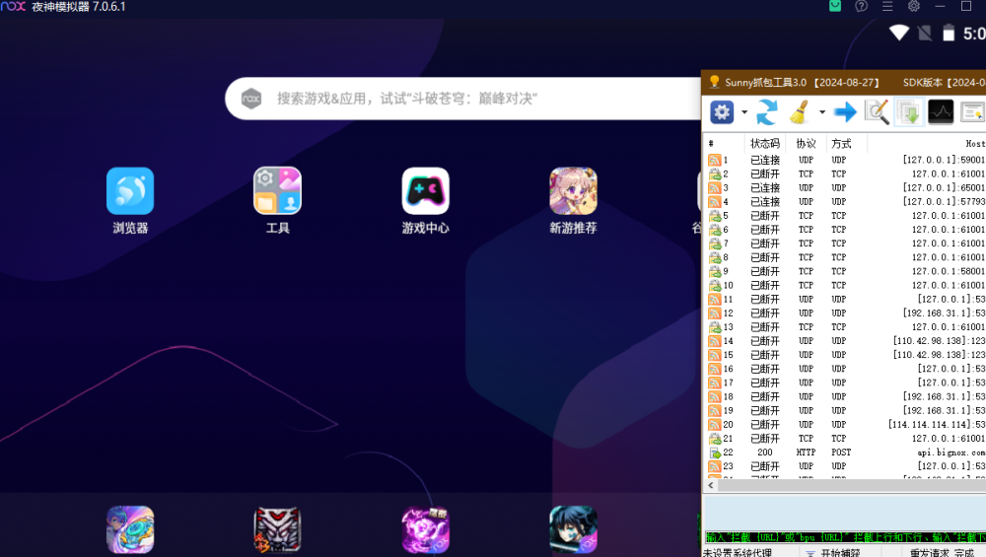Select row 23 UDP entry
Viewport: 986px width, 557px height.
pos(845,466)
